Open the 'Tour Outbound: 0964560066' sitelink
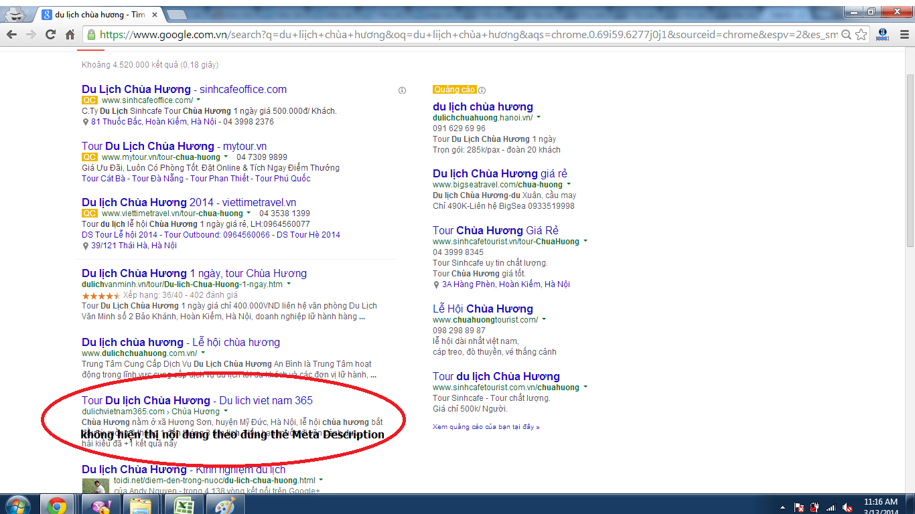Viewport: 915px width, 514px height. tap(217, 234)
